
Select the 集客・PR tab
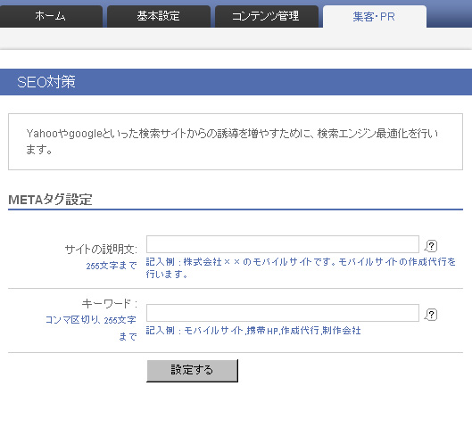click(375, 17)
